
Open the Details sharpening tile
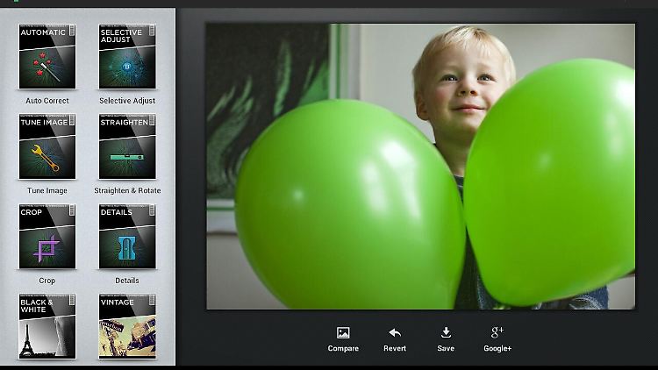[127, 237]
